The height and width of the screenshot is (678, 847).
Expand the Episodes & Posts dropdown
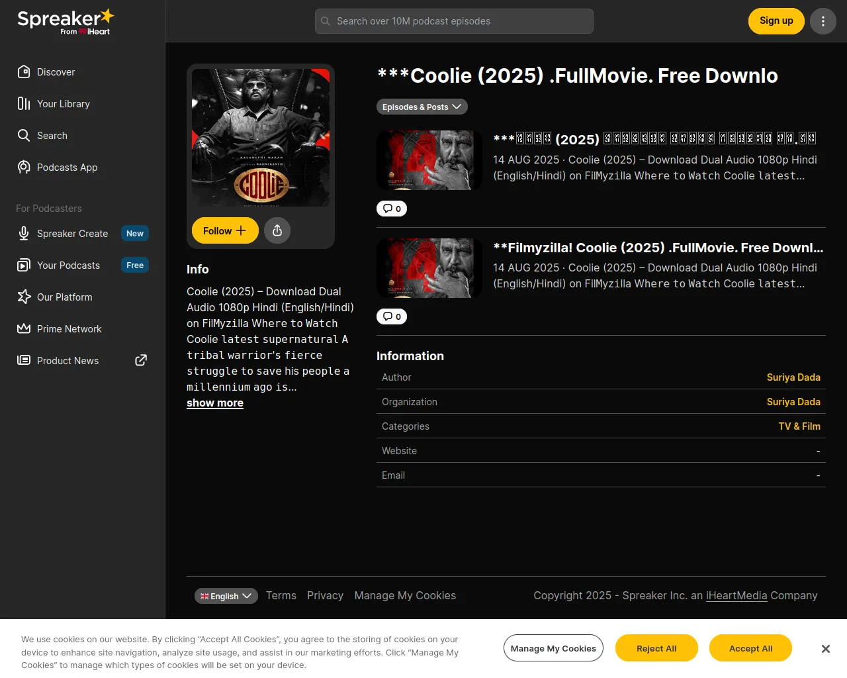pyautogui.click(x=422, y=107)
